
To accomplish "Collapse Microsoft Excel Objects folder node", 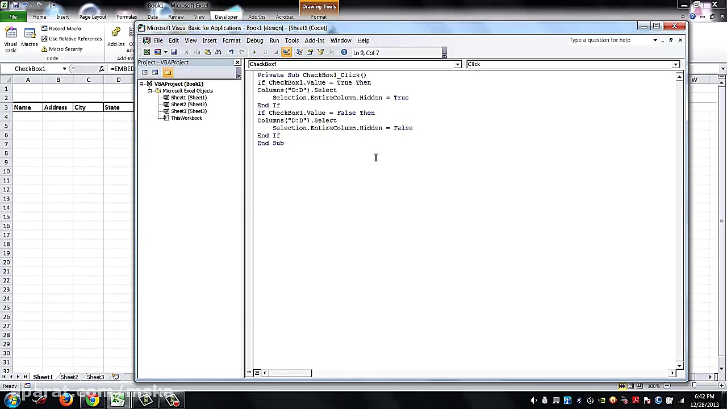I will pos(151,91).
